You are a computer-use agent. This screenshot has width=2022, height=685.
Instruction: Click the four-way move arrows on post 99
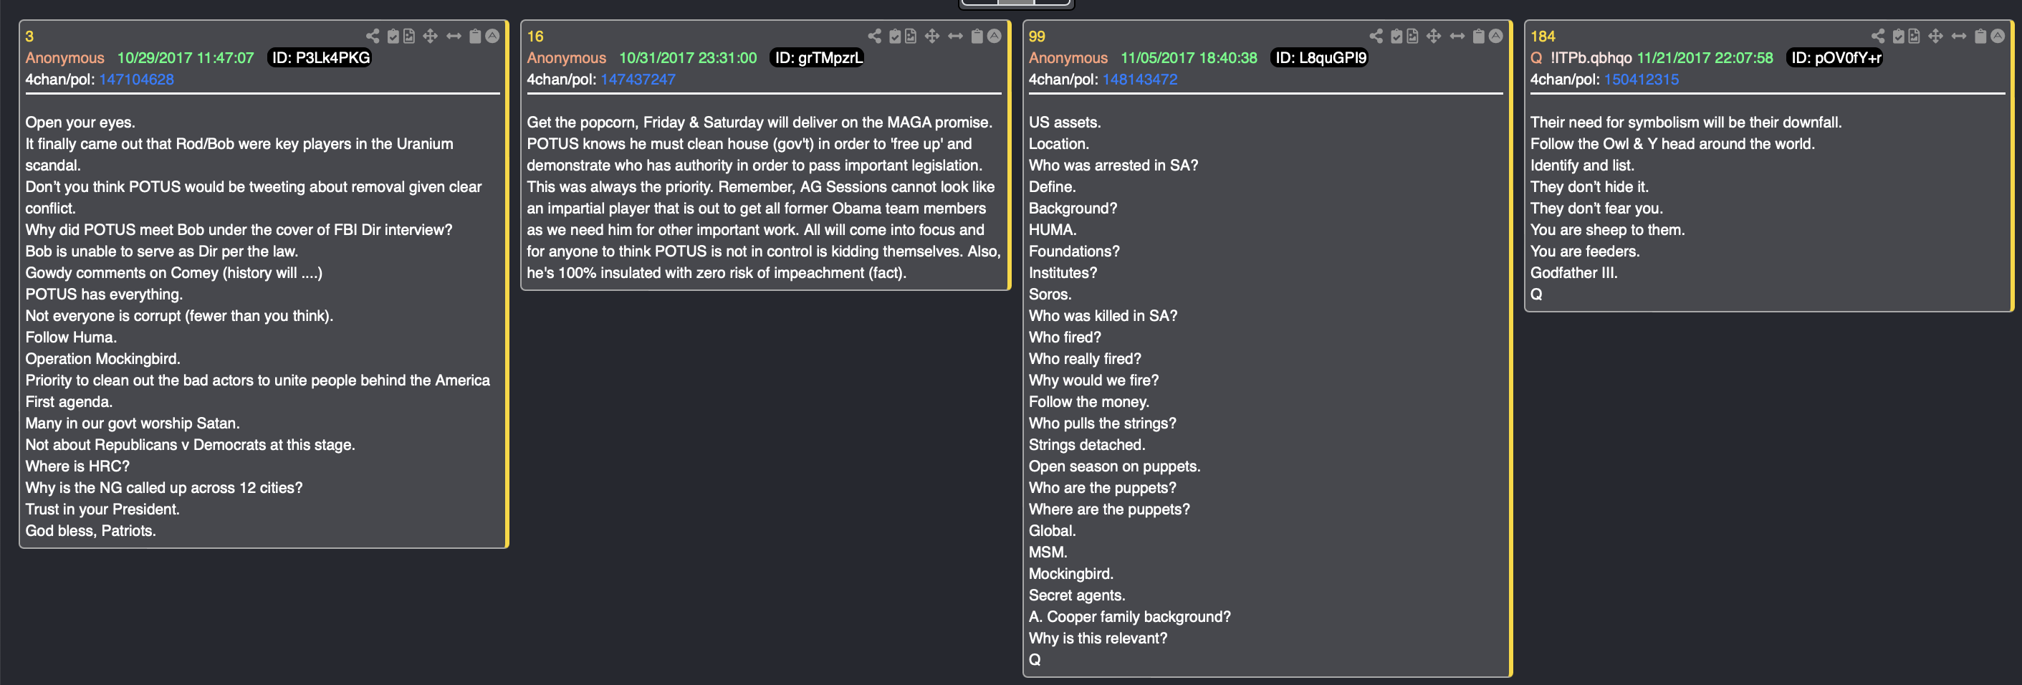click(1433, 36)
